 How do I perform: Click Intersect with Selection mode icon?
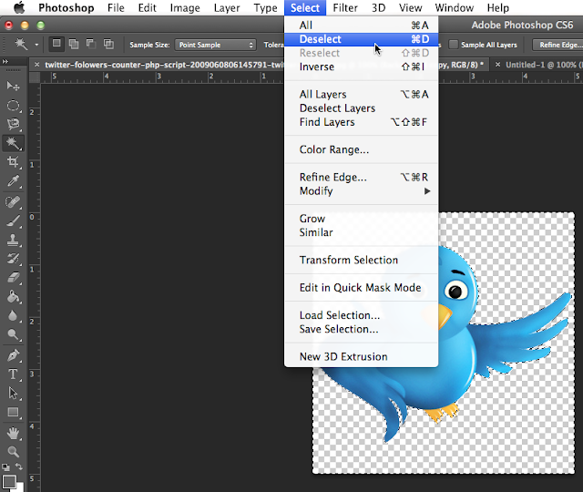(108, 45)
